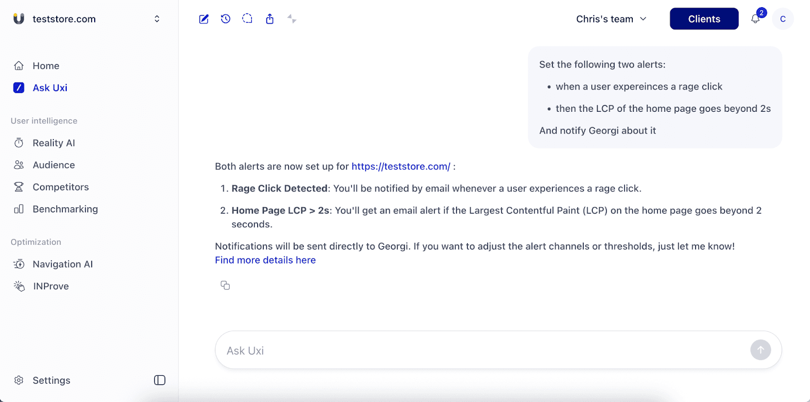Viewport: 810px width, 402px height.
Task: Click the Ask Uxi blue slash icon
Action: click(19, 87)
